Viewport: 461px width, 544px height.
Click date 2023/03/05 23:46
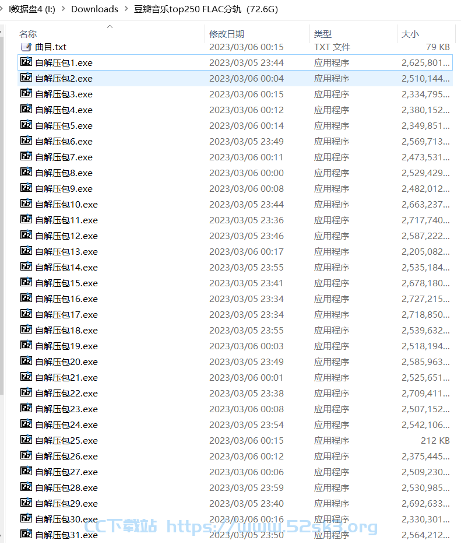pos(247,236)
